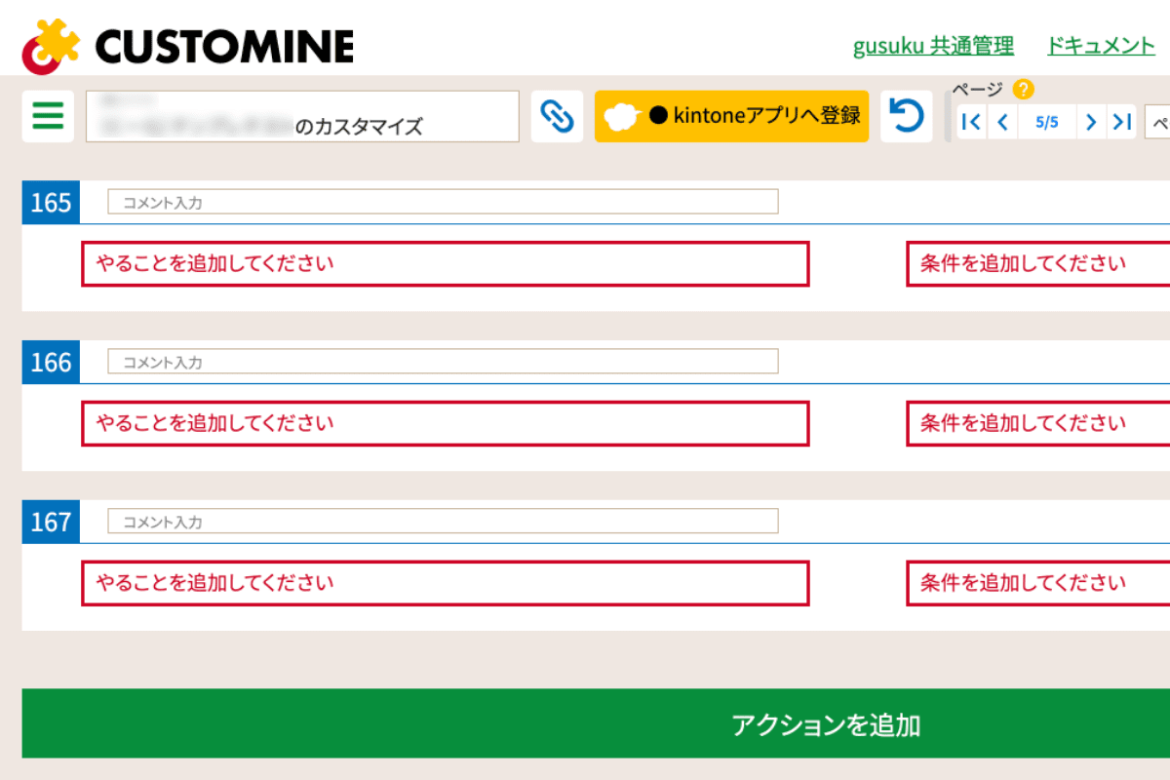The image size is (1170, 780).
Task: Add a やること for action 166
Action: [445, 423]
